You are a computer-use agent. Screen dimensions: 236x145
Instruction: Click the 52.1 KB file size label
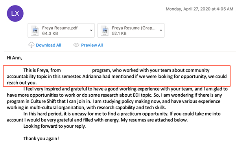click(x=119, y=33)
